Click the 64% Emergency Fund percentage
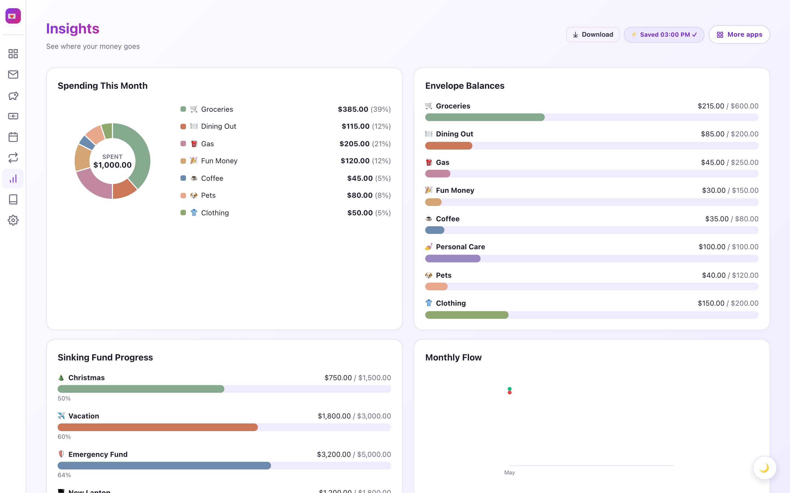Image resolution: width=790 pixels, height=493 pixels. (64, 475)
